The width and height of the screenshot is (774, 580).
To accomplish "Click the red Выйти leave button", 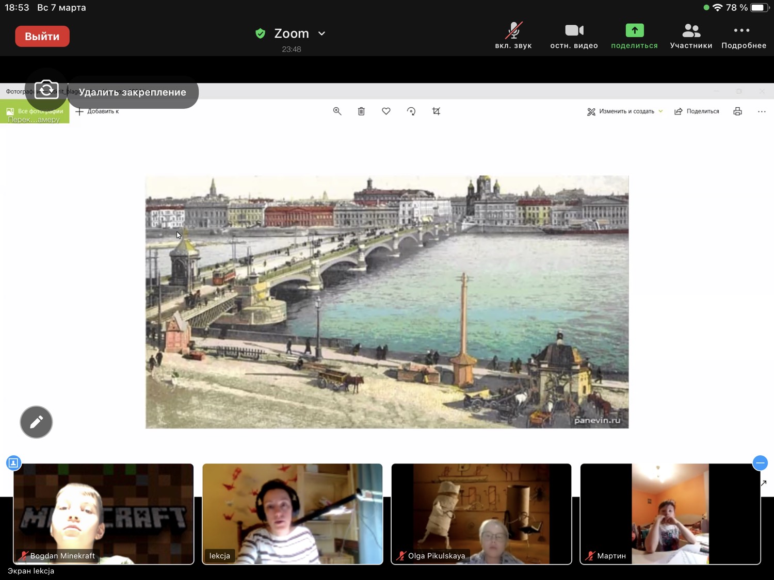I will coord(42,37).
